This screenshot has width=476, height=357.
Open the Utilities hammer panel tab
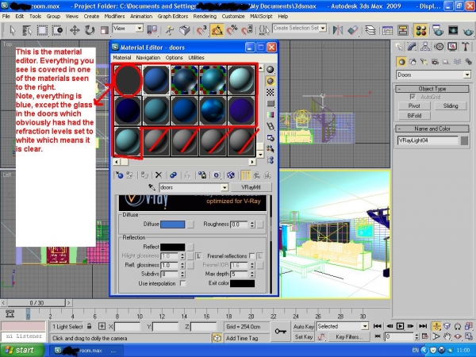click(x=466, y=47)
